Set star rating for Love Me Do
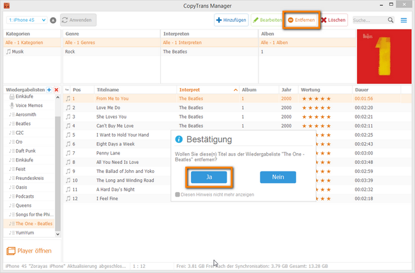The width and height of the screenshot is (415, 273). point(316,108)
